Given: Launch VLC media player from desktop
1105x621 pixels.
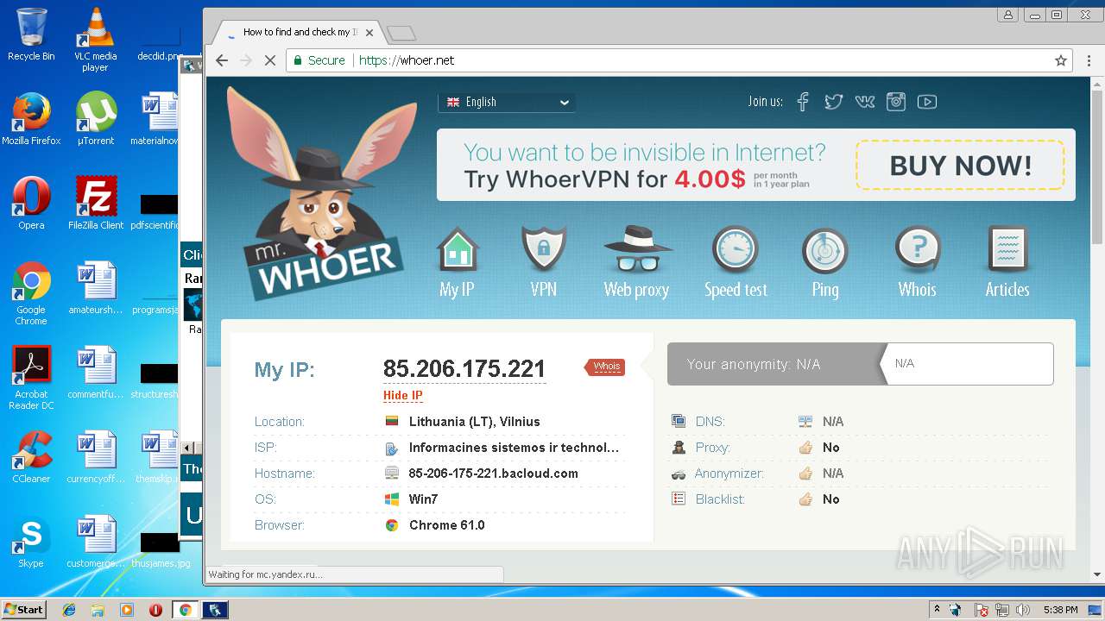Looking at the screenshot, I should pyautogui.click(x=95, y=39).
